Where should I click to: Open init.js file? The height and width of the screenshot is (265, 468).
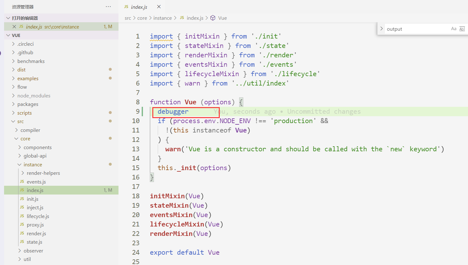coord(61,199)
